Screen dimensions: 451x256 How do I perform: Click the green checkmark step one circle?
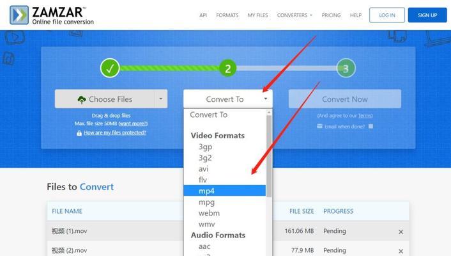tap(110, 68)
